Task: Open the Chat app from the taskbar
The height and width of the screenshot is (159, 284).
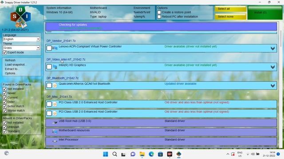Action: pyautogui.click(x=133, y=154)
